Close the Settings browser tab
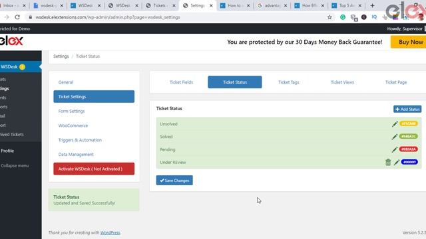The height and width of the screenshot is (239, 426). (x=211, y=5)
